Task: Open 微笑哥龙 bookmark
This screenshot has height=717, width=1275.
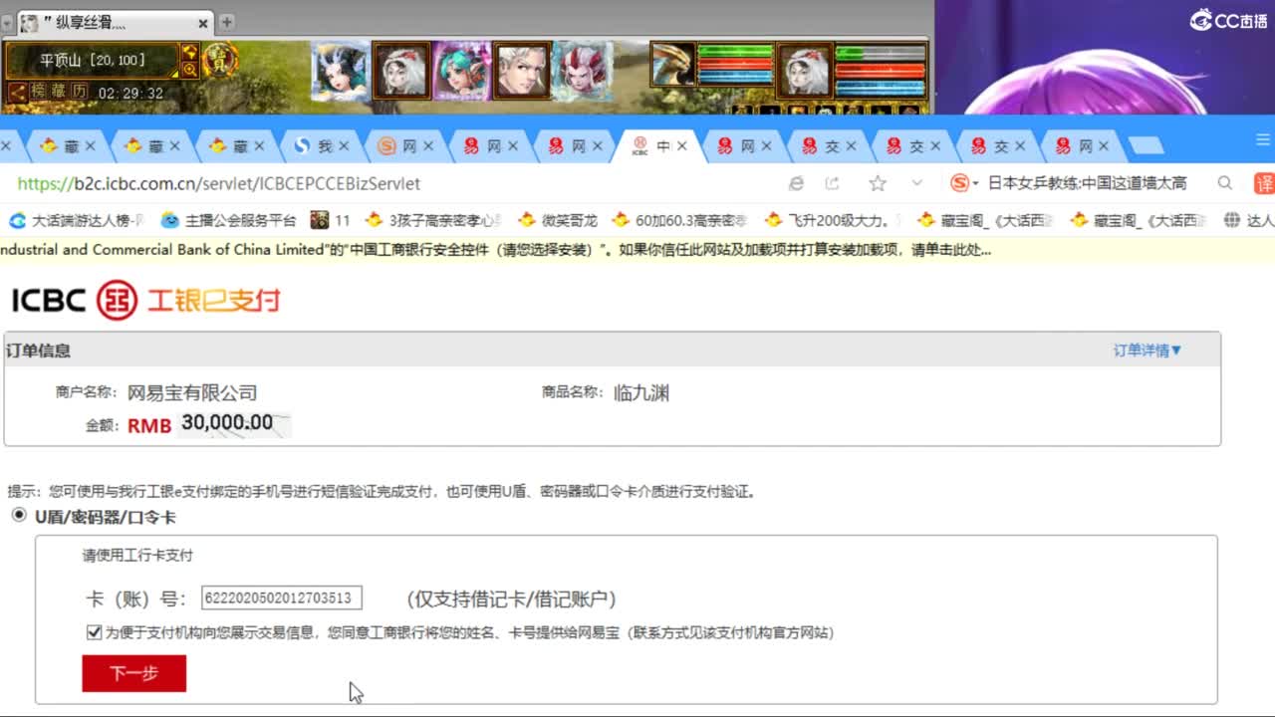Action: [x=558, y=220]
